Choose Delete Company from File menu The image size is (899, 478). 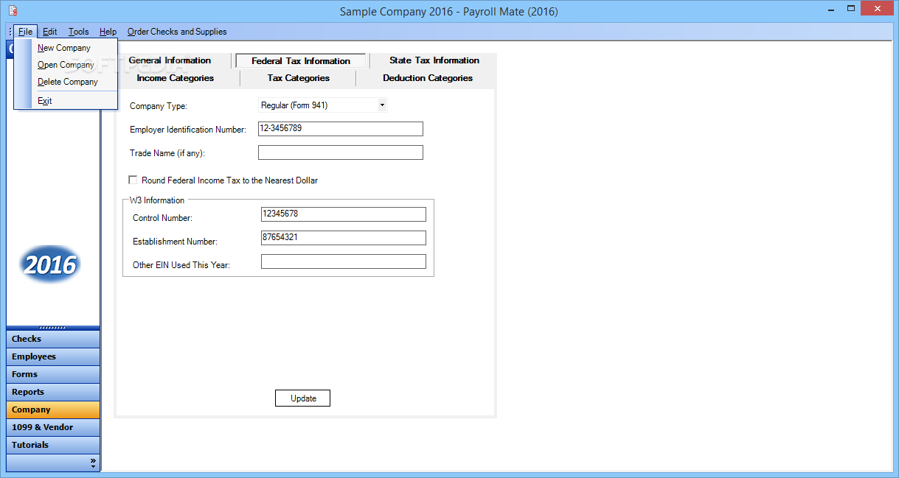pos(66,82)
